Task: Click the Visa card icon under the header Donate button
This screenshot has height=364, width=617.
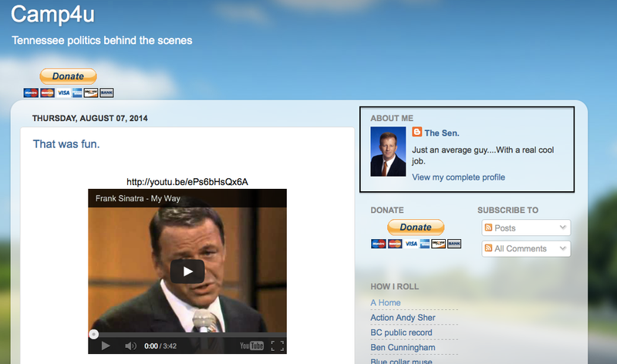Action: pos(63,93)
